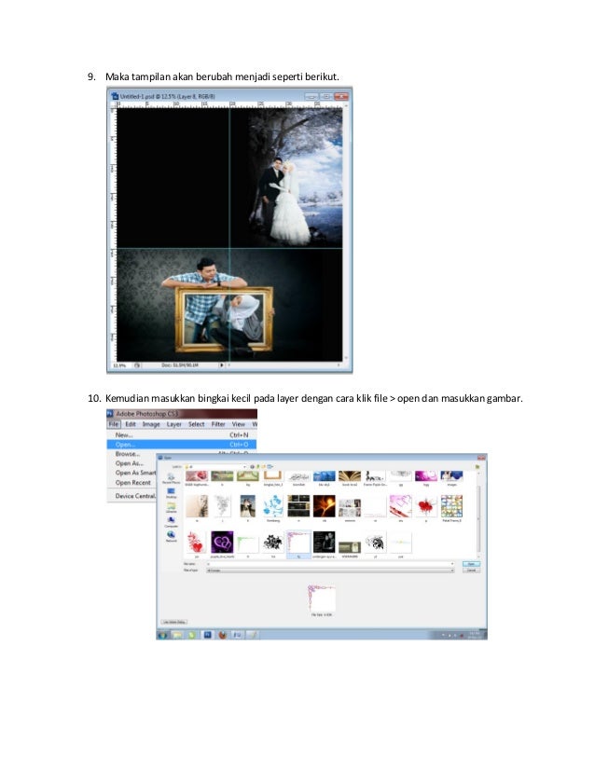Click the view menu icon in Open dialog toolbar
595x770 pixels.
(270, 466)
